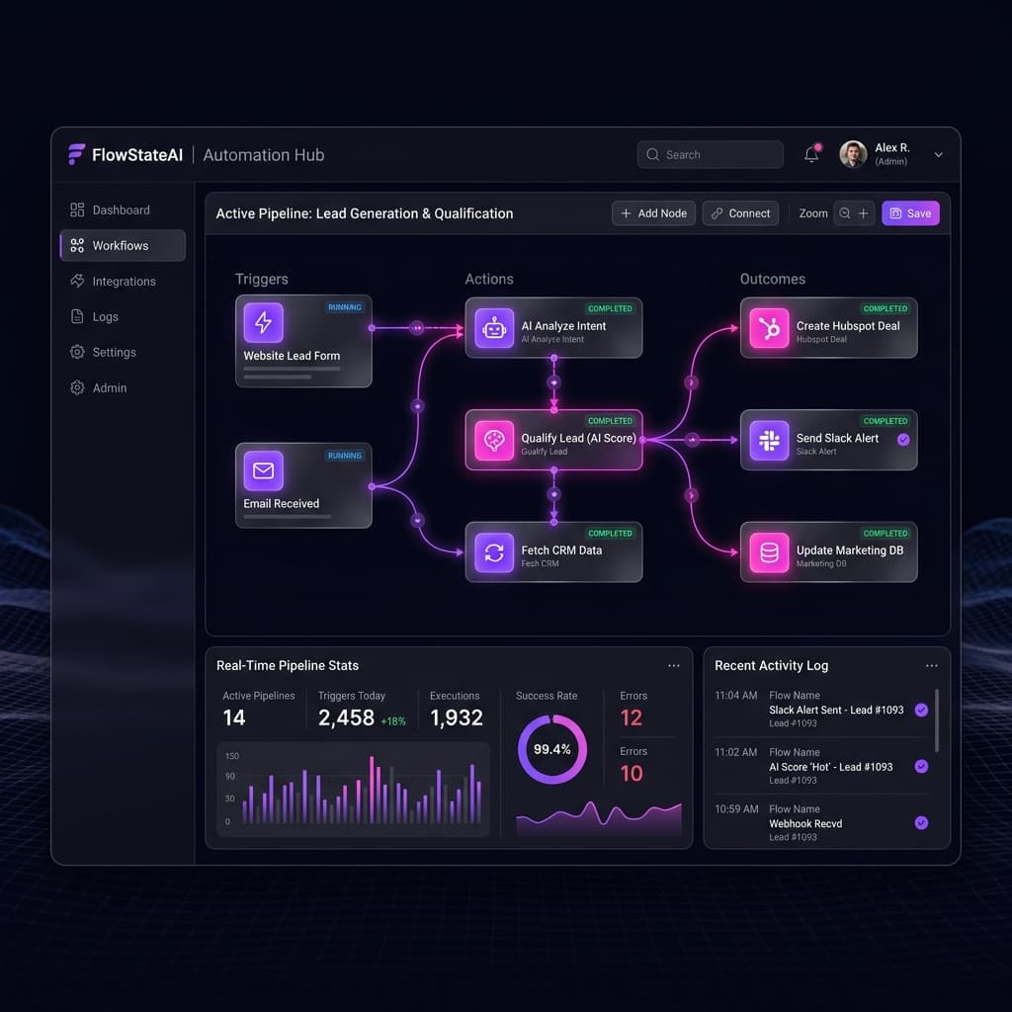Open the notifications bell
Screen dimensions: 1012x1012
[x=811, y=154]
